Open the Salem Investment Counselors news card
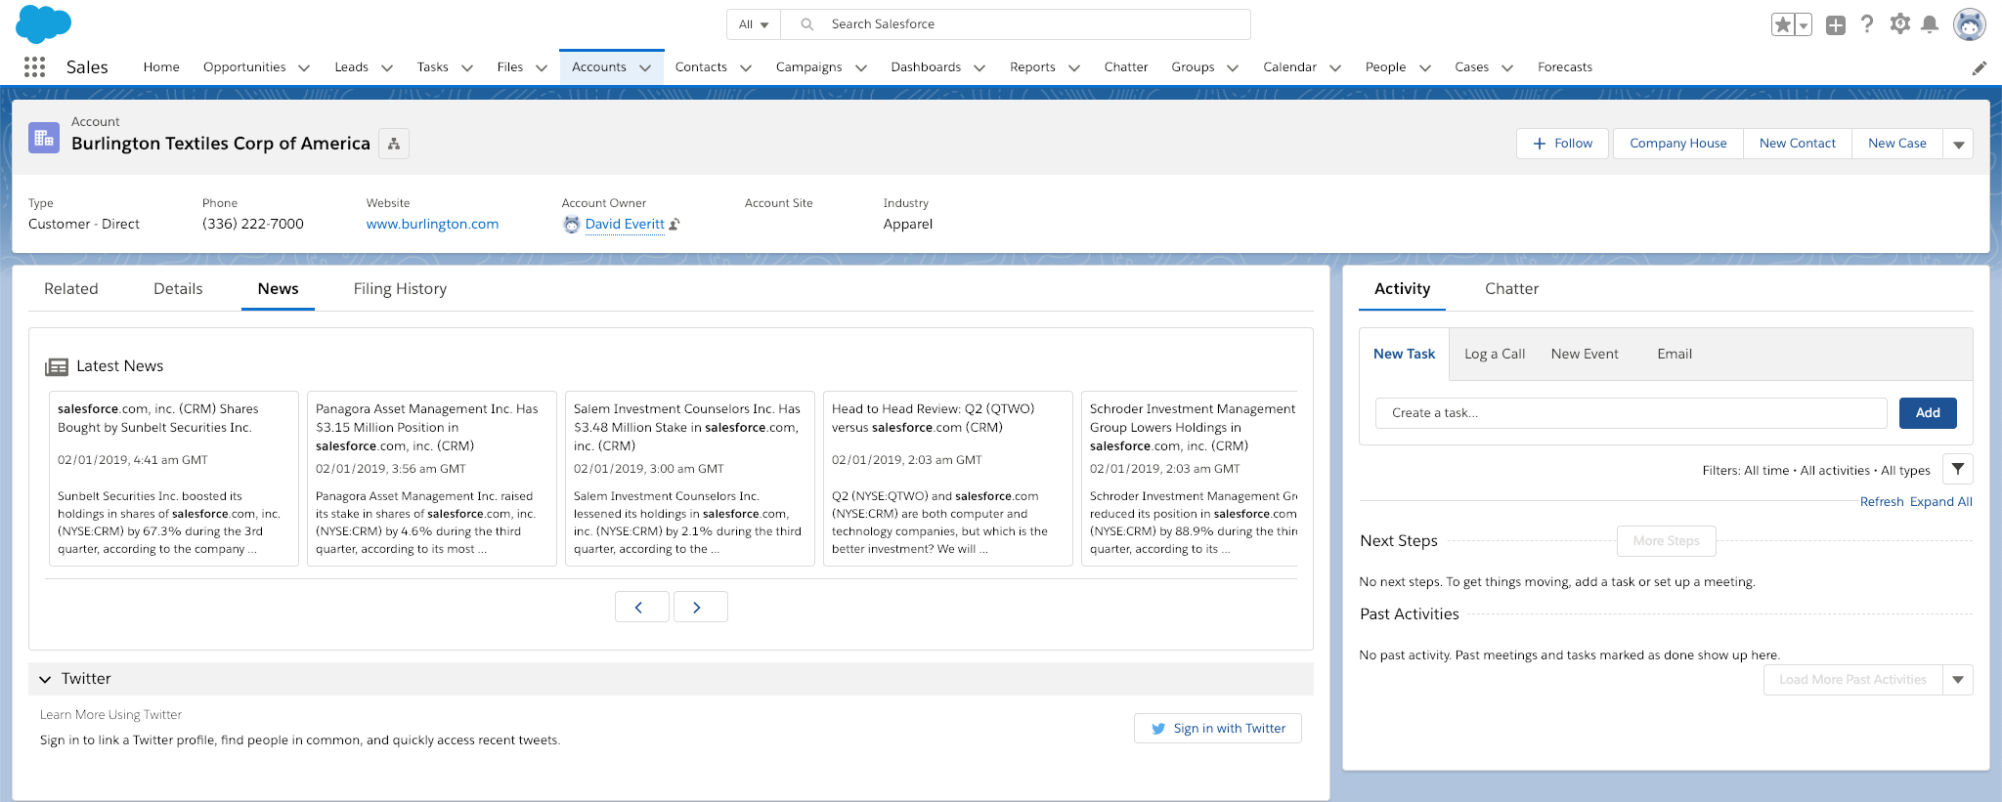The width and height of the screenshot is (2002, 802). tap(690, 479)
